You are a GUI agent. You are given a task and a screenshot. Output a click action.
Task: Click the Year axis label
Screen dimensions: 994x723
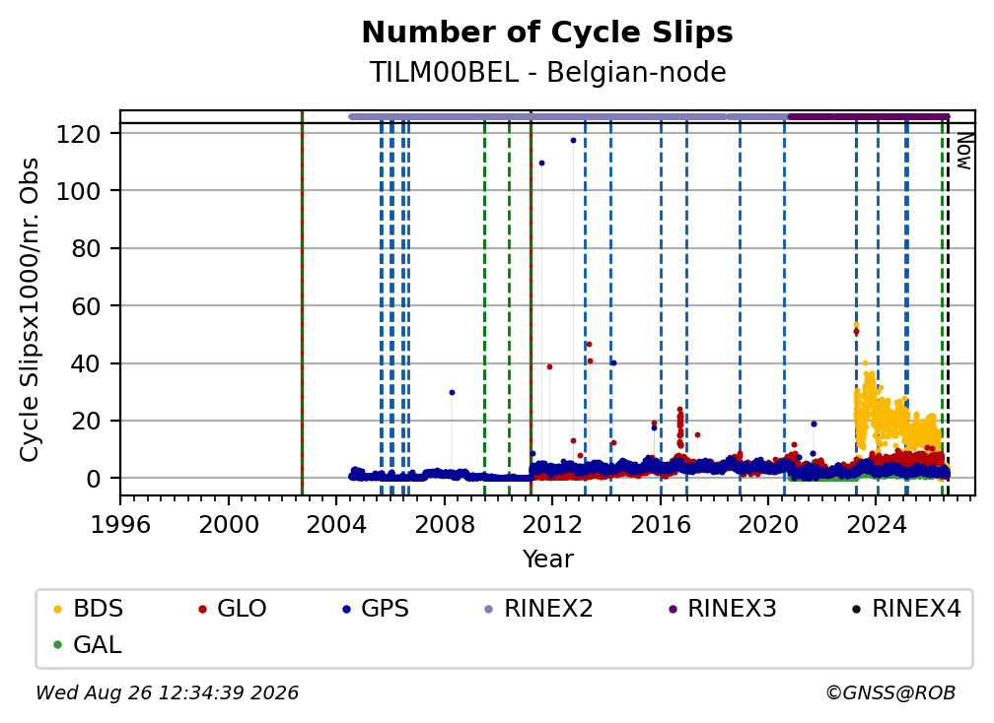coord(547,559)
